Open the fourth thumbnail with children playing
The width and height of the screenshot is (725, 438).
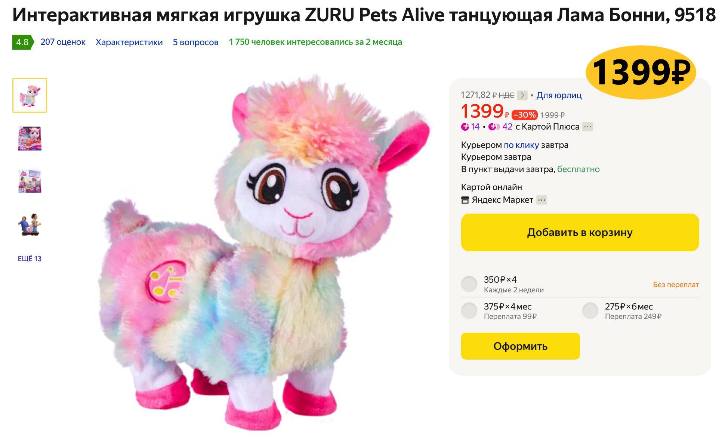point(30,225)
